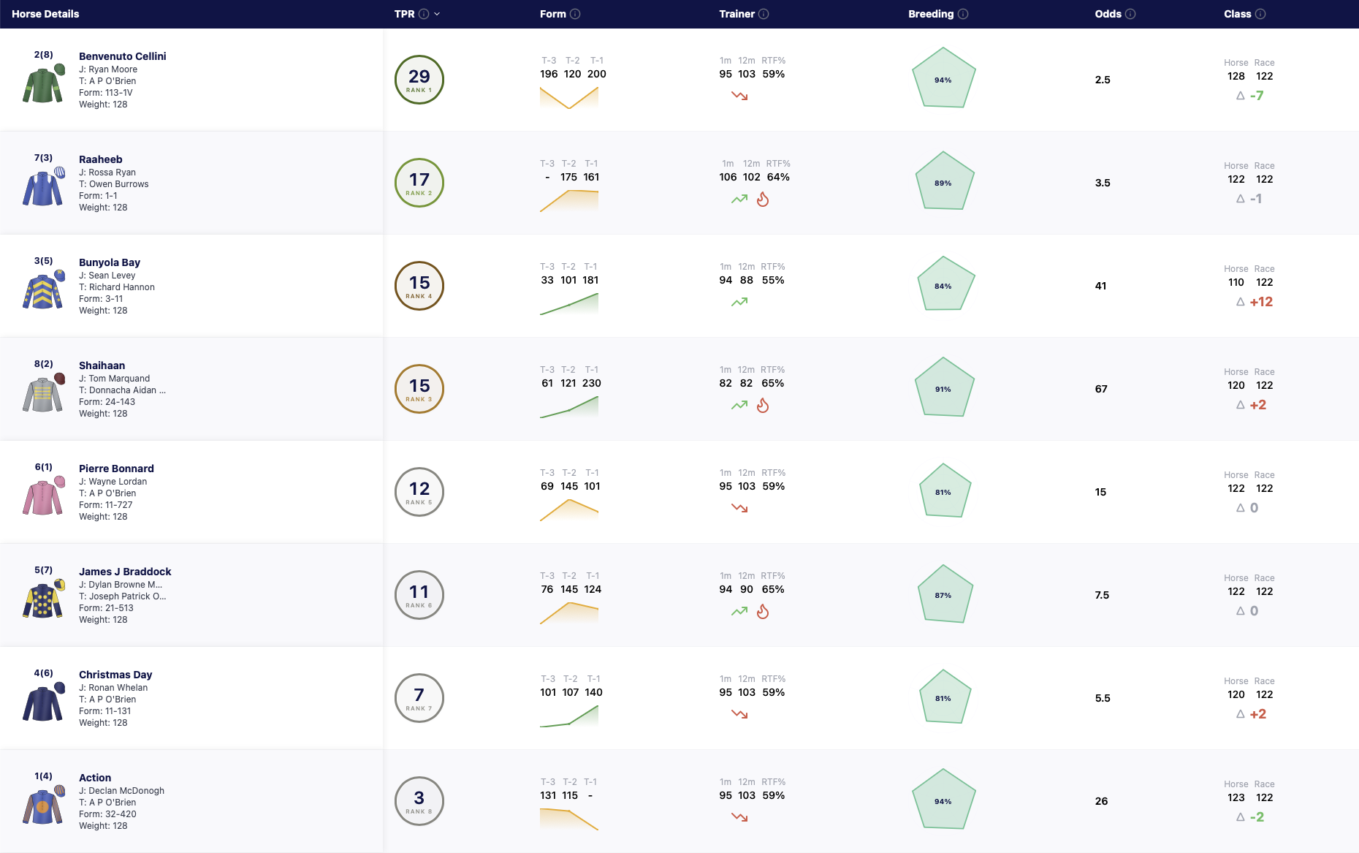The height and width of the screenshot is (853, 1359).
Task: Click Shaihaan's 91% breeding pentagon
Action: point(944,387)
